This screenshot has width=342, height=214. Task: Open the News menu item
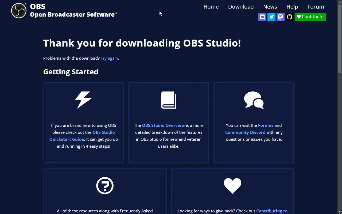point(270,7)
